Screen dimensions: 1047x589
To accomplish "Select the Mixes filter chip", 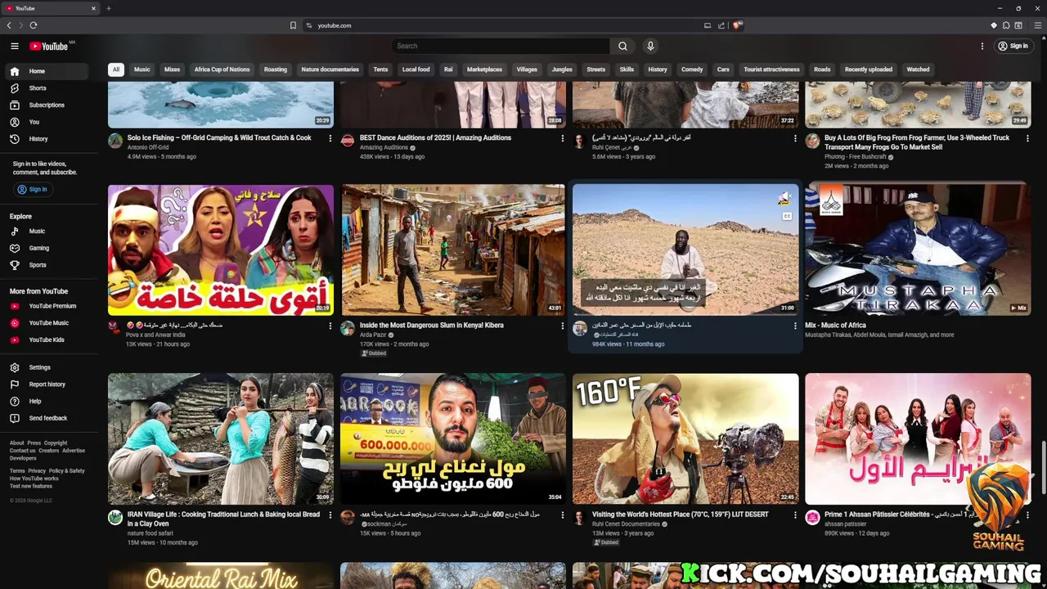I will [172, 70].
